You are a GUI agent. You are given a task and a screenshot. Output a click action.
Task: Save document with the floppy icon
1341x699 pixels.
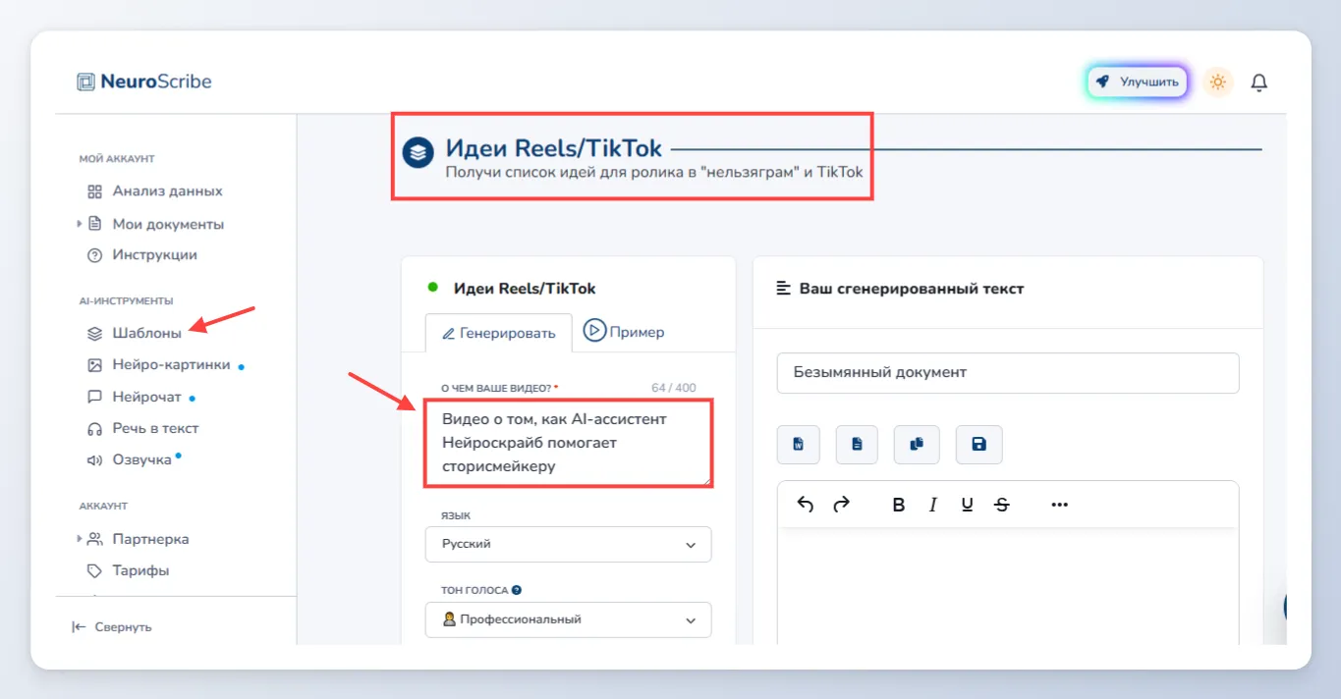point(978,445)
